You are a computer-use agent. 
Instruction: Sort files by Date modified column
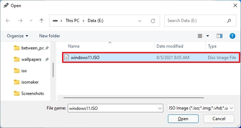pyautogui.click(x=170, y=46)
